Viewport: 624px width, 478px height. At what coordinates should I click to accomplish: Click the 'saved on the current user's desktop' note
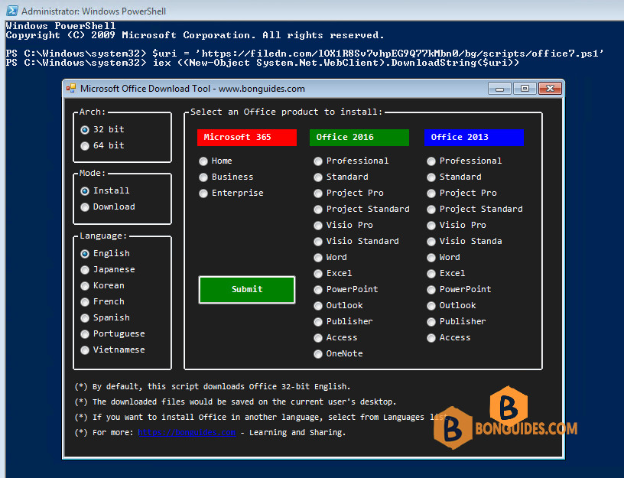(236, 402)
